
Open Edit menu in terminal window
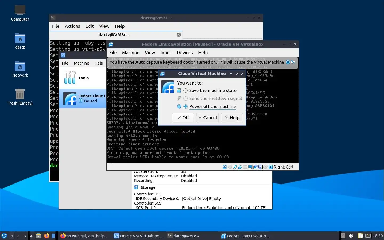(90, 26)
